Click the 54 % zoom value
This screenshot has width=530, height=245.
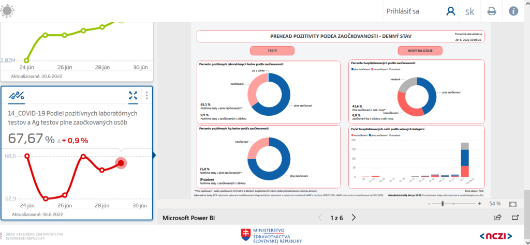(x=495, y=204)
